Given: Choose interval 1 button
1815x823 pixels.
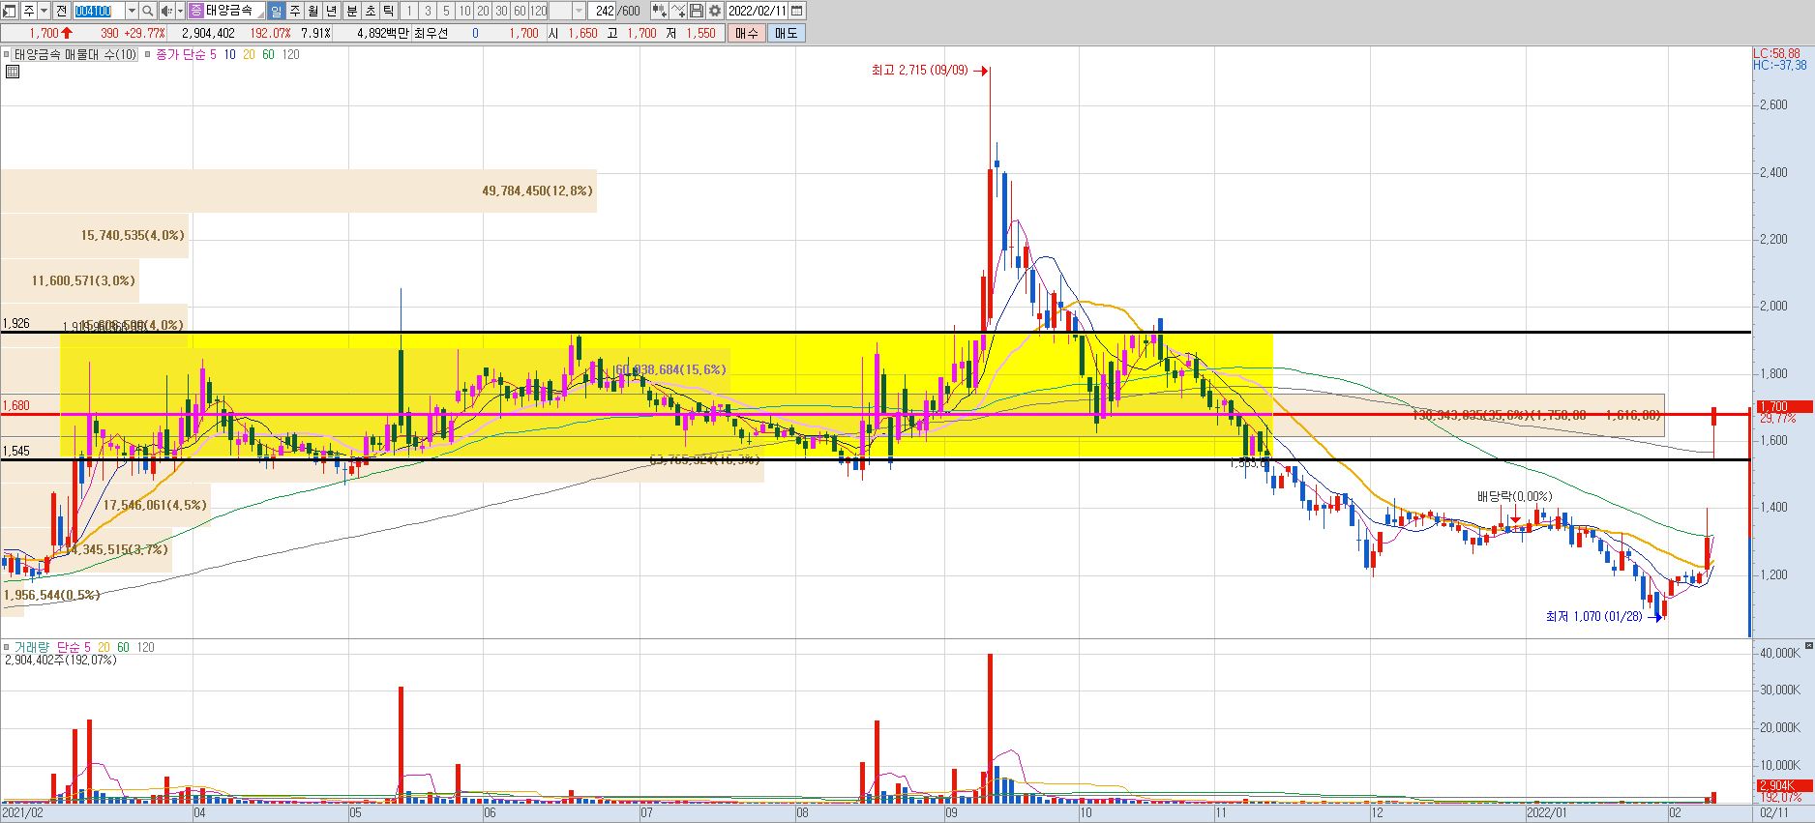Looking at the screenshot, I should coord(408,11).
